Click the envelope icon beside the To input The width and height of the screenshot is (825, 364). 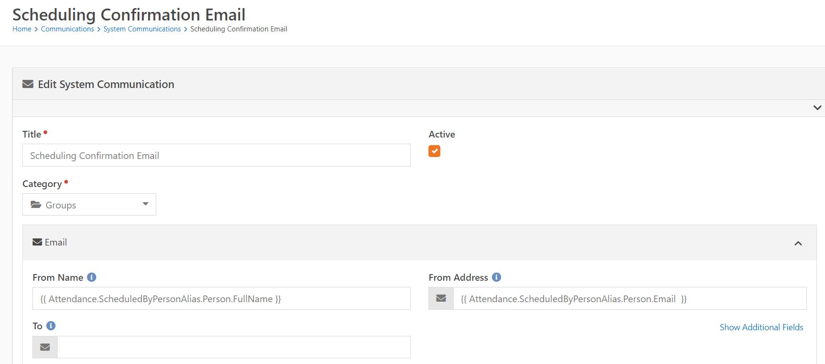pyautogui.click(x=45, y=347)
